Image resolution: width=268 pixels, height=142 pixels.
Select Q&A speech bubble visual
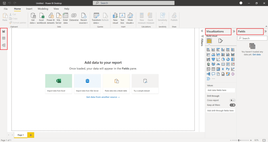(213, 74)
